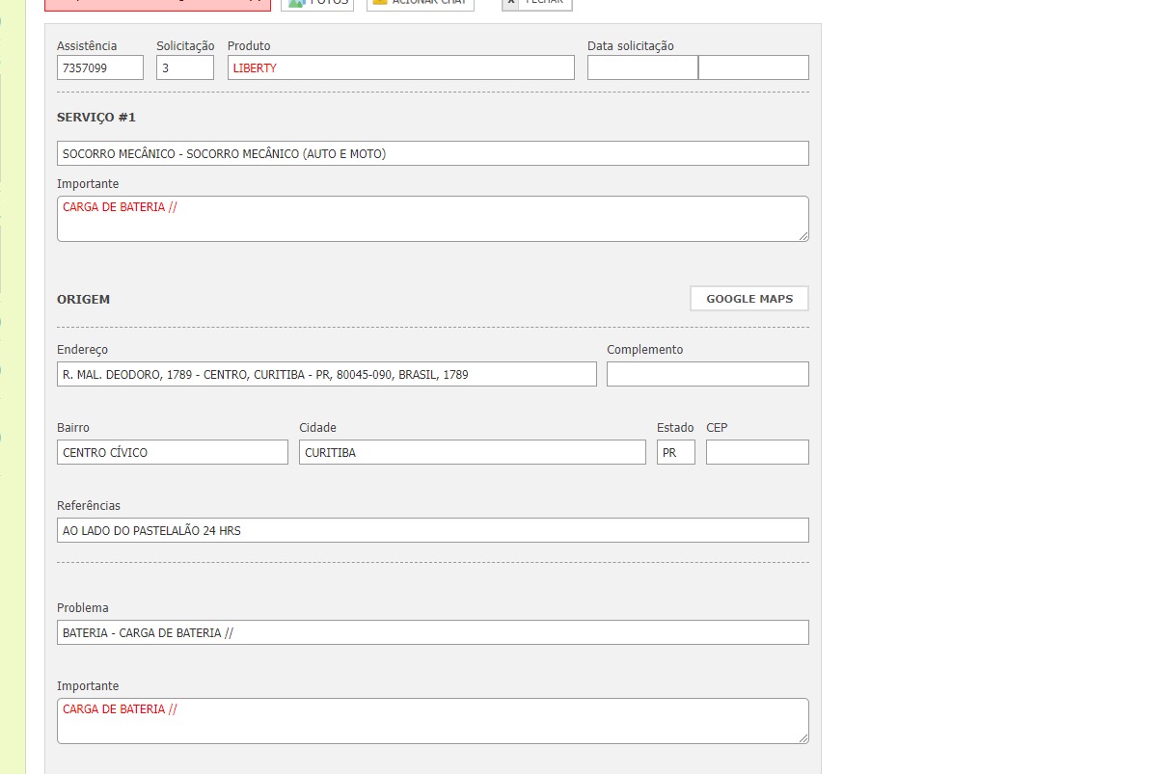Click the ORIGEM section heading
The image size is (1170, 774).
[x=84, y=299]
